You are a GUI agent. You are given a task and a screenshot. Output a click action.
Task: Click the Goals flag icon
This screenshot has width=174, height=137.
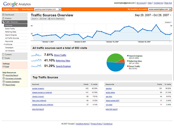3,58
